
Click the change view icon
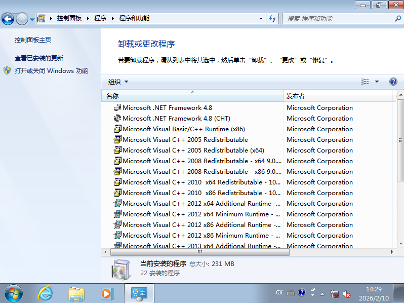(x=365, y=82)
